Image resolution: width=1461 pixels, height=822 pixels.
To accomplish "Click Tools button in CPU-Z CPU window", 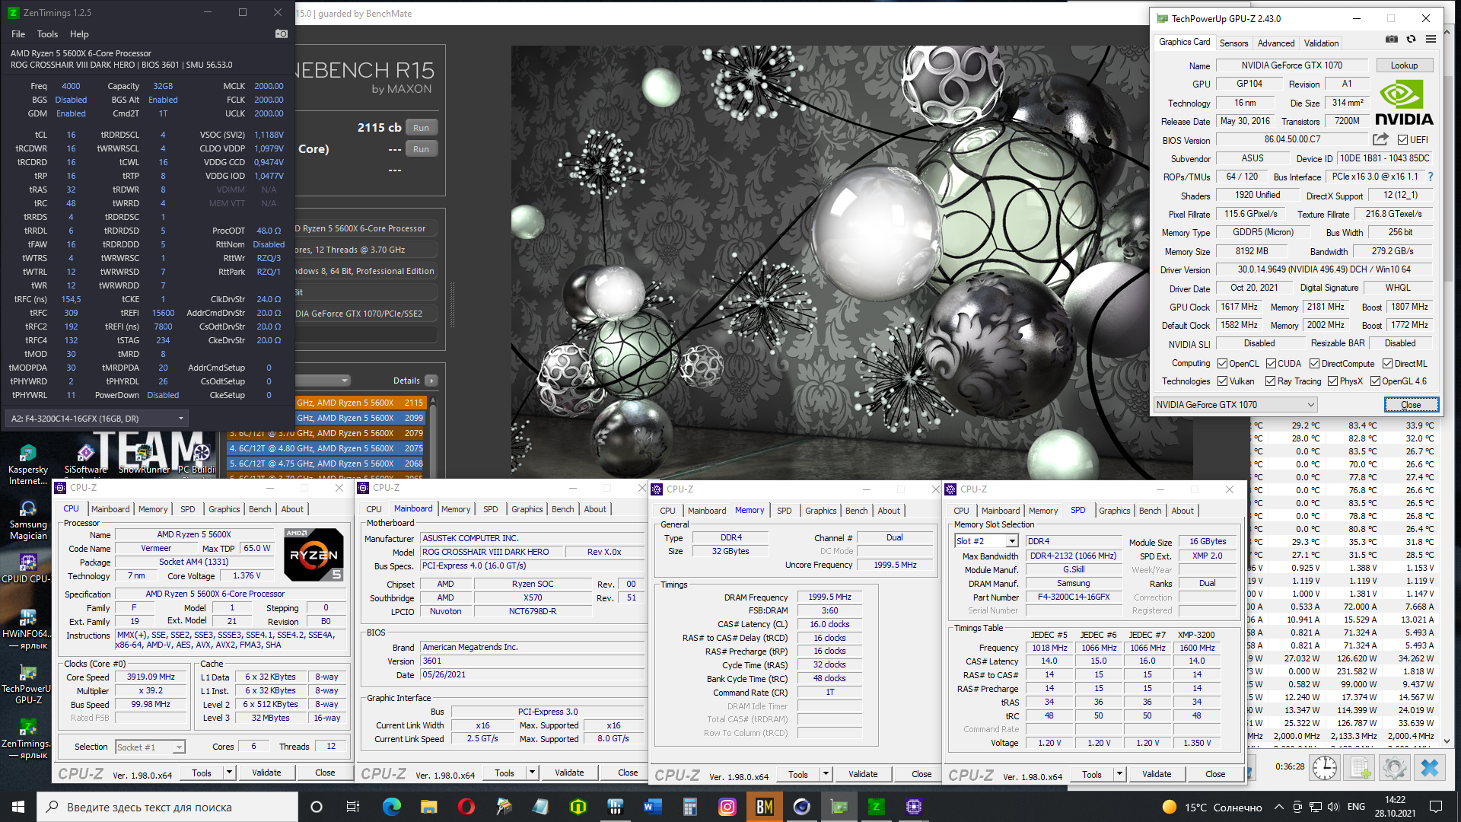I will [x=202, y=773].
